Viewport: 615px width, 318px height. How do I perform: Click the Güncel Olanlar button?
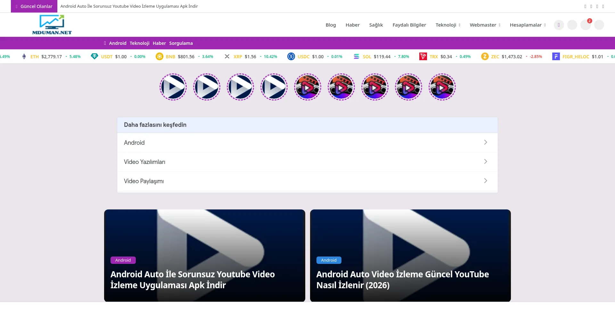click(34, 6)
